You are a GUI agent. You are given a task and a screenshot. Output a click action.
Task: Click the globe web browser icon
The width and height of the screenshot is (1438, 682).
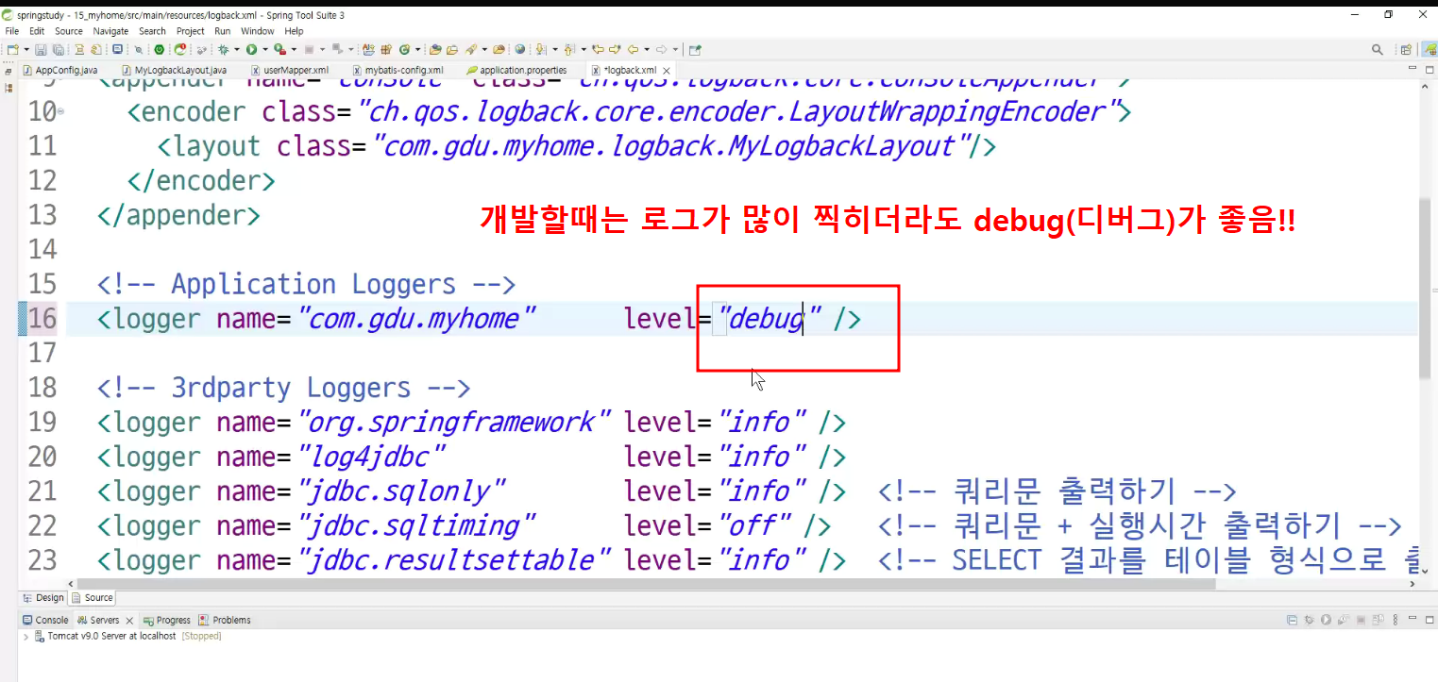coord(520,49)
